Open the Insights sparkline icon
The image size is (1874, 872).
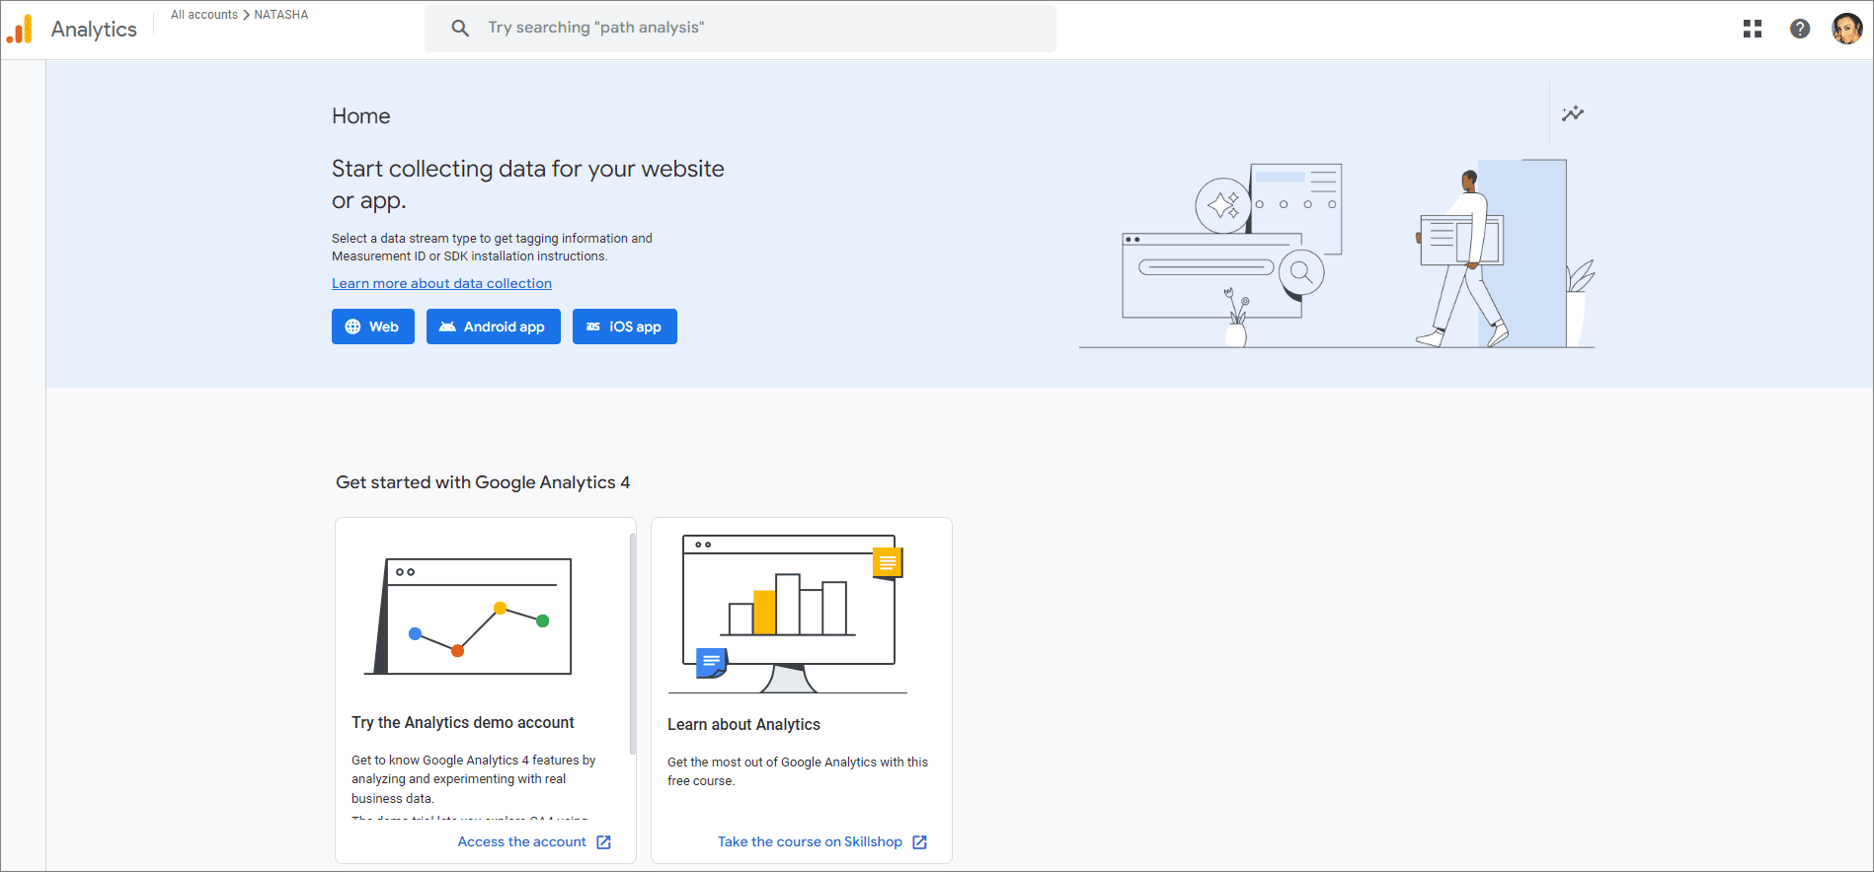coord(1573,113)
